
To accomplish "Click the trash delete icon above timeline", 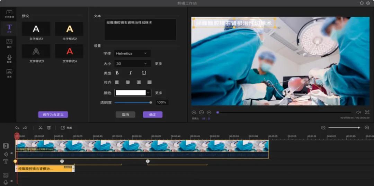I will [49, 128].
